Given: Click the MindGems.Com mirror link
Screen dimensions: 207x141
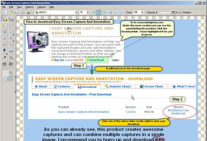Looking at the screenshot, I should tap(178, 110).
